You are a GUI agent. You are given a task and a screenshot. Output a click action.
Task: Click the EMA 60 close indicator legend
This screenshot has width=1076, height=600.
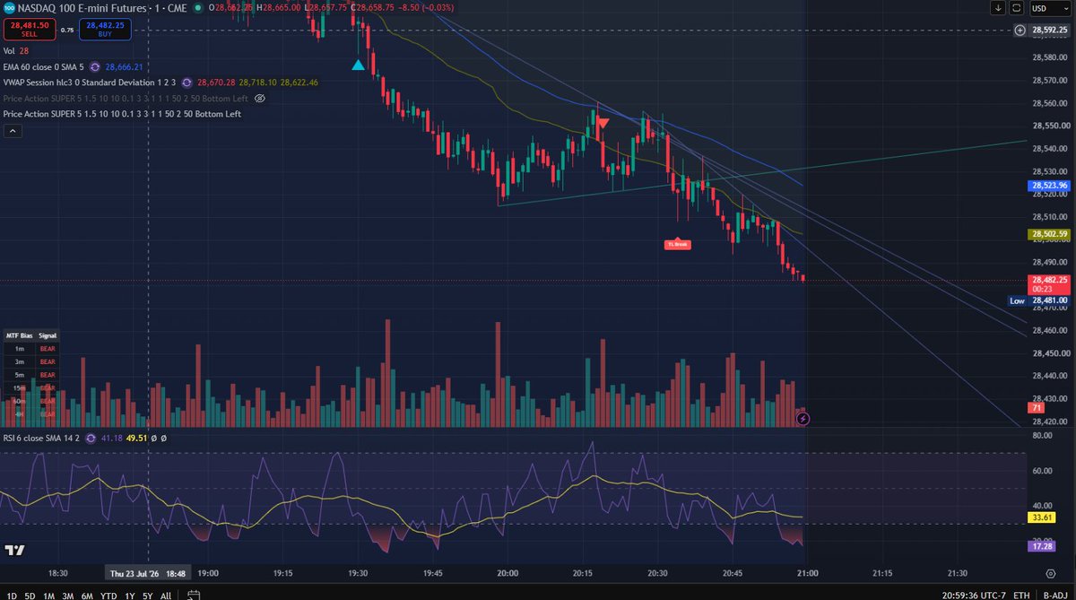click(x=42, y=67)
